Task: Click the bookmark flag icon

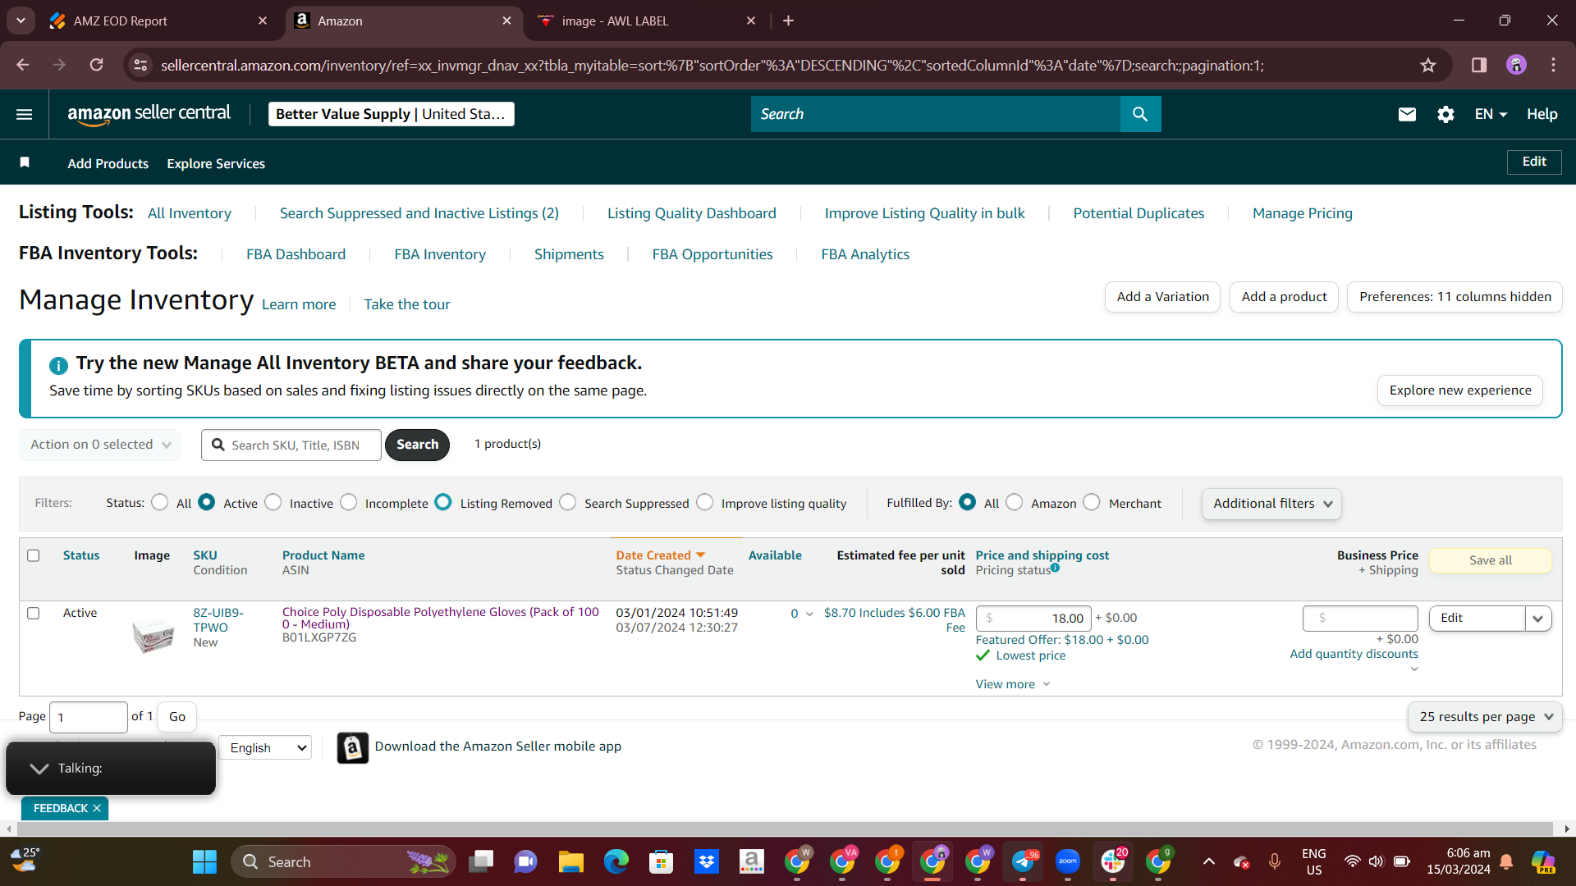Action: pos(25,162)
